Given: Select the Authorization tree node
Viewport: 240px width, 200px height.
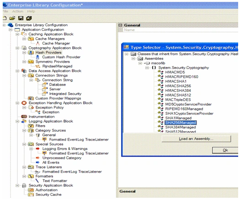Looking at the screenshot, I should (47, 190).
